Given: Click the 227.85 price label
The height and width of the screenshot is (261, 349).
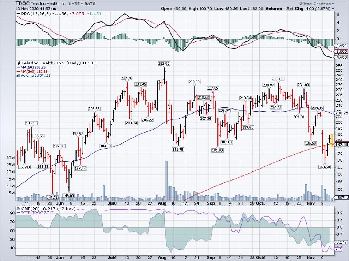Looking at the screenshot, I should coord(212,88).
